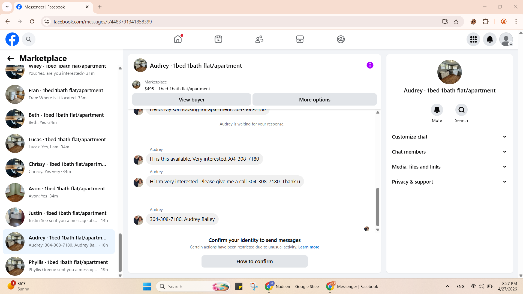Open Avon conversation in chat list

click(59, 192)
